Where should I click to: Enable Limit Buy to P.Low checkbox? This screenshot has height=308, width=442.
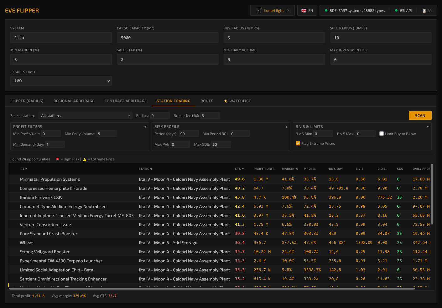pyautogui.click(x=382, y=134)
